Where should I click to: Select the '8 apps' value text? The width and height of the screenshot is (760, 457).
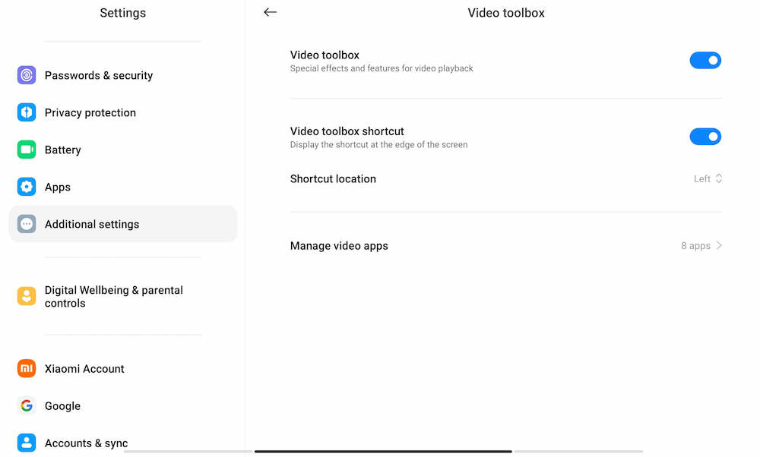(695, 245)
